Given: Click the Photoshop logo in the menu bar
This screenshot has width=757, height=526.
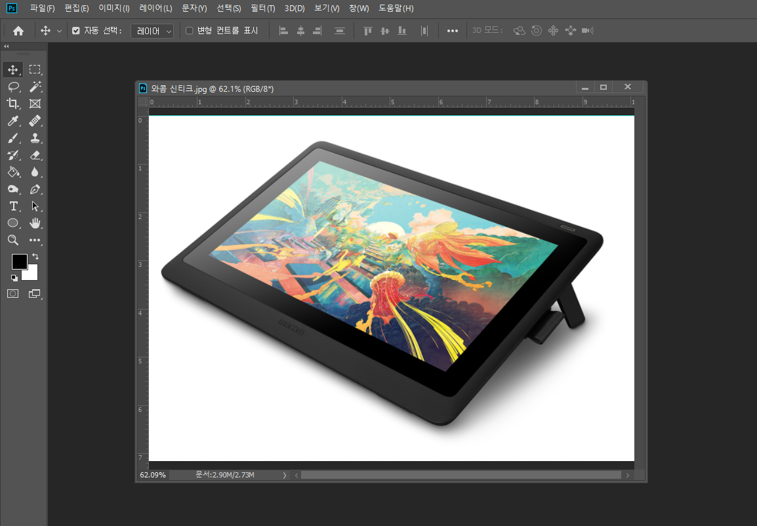Looking at the screenshot, I should 12,9.
